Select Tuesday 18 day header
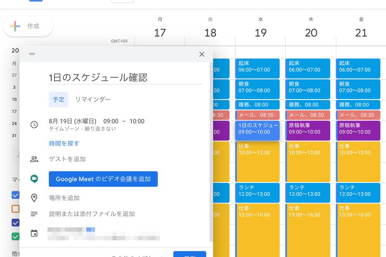Screen dimensions: 386x257 tap(210, 28)
